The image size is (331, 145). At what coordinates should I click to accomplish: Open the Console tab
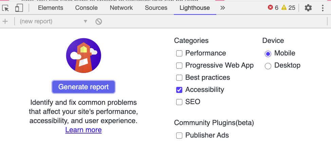pos(86,8)
